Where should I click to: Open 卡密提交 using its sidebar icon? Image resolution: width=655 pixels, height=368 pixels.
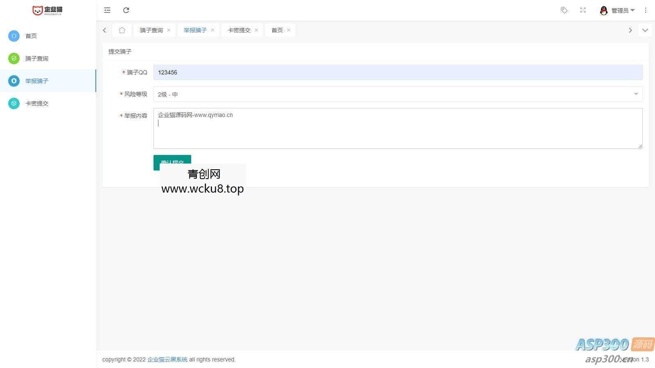pyautogui.click(x=14, y=103)
